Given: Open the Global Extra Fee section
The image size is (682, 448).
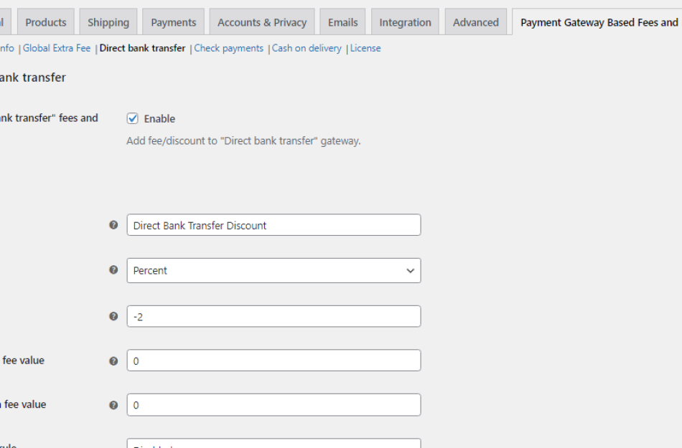Looking at the screenshot, I should click(56, 47).
